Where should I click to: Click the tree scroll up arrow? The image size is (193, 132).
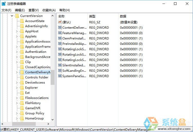53,16
